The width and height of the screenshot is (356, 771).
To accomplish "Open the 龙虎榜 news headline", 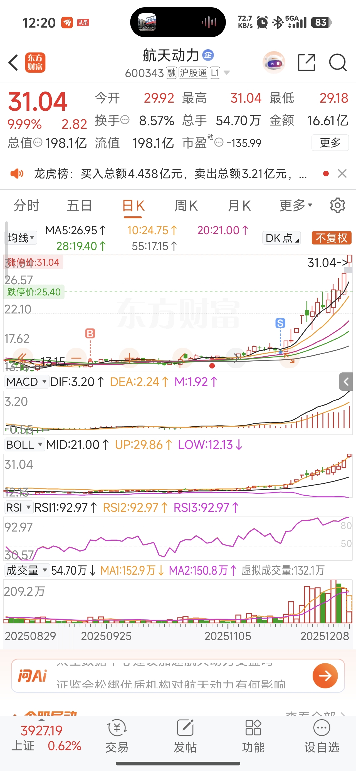I will coord(171,174).
